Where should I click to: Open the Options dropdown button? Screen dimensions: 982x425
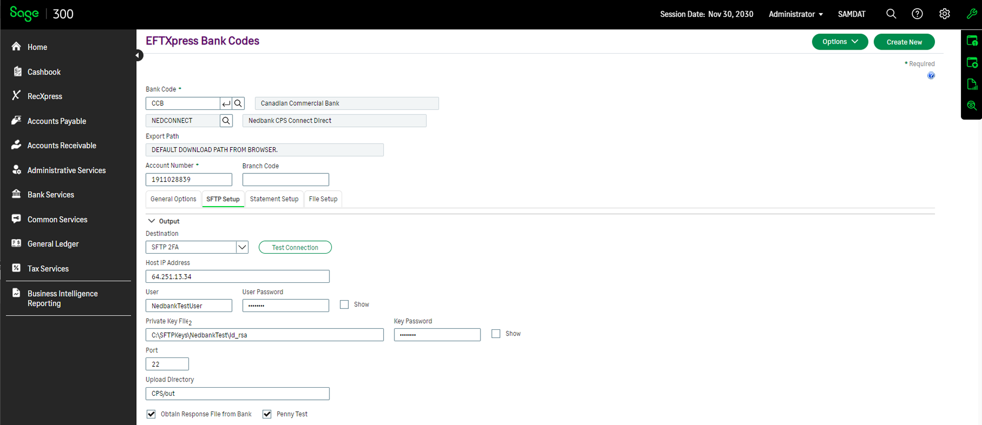(840, 42)
